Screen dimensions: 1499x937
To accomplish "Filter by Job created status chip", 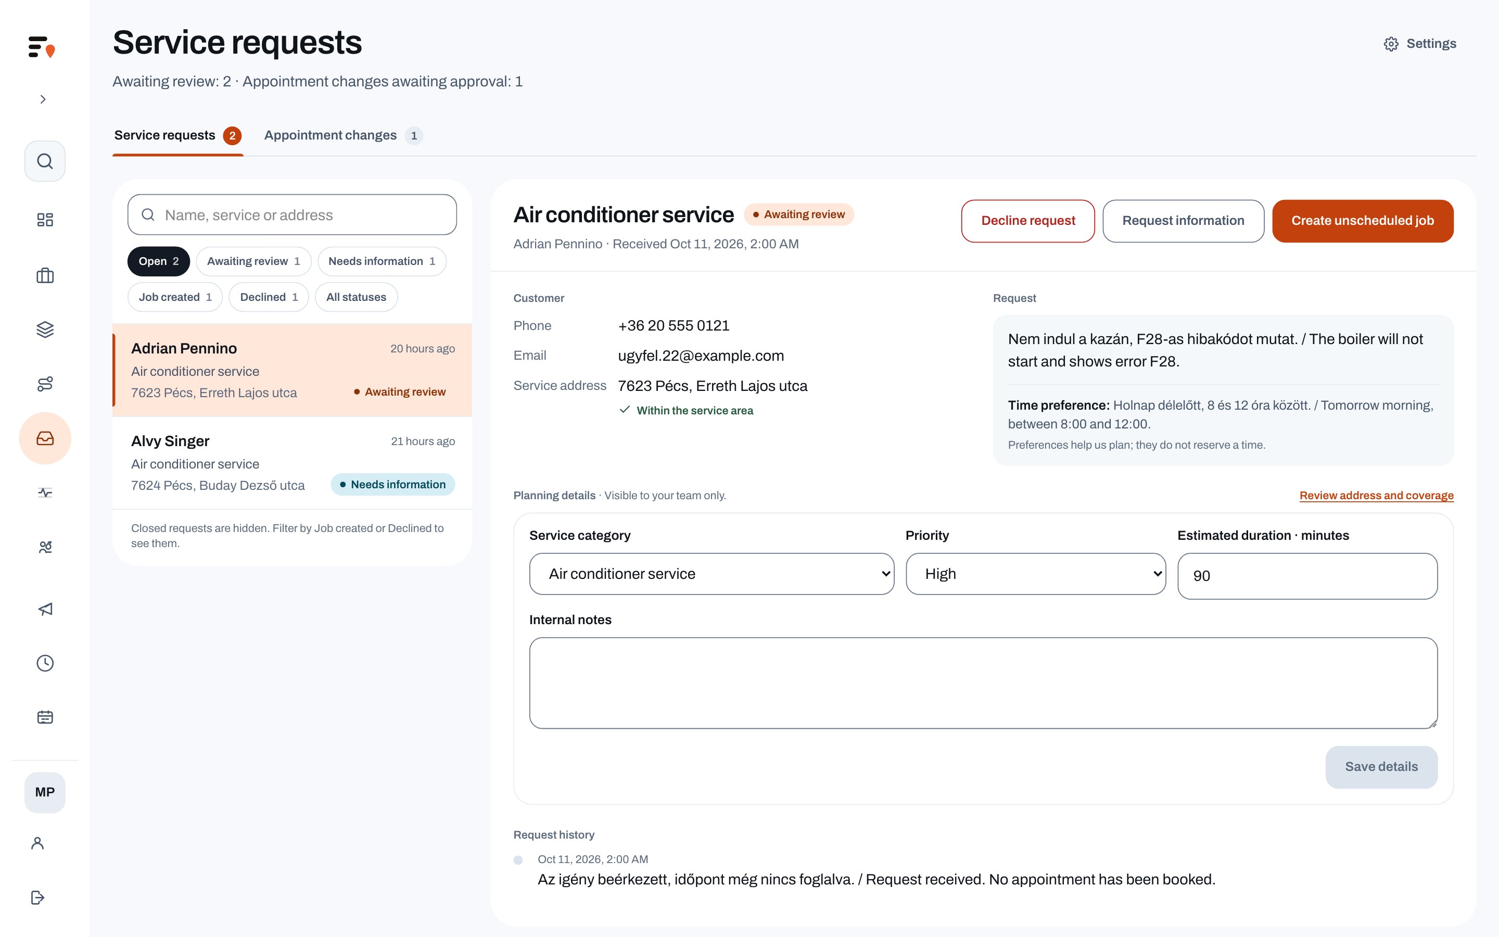I will [x=175, y=297].
